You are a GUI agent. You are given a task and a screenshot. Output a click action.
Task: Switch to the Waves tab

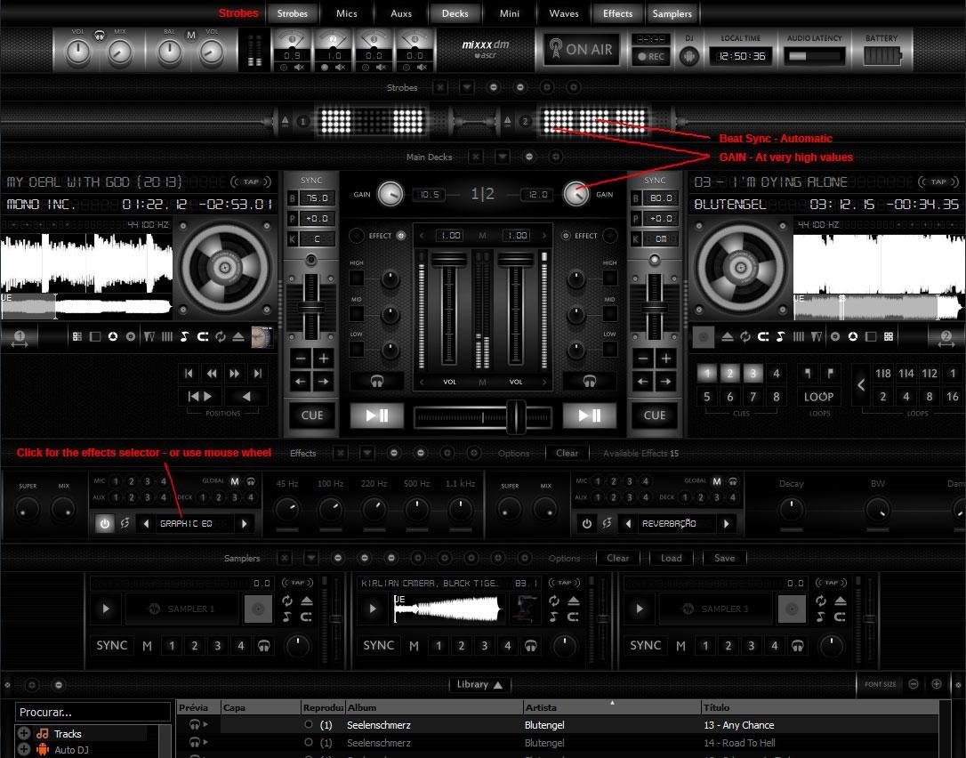click(564, 12)
